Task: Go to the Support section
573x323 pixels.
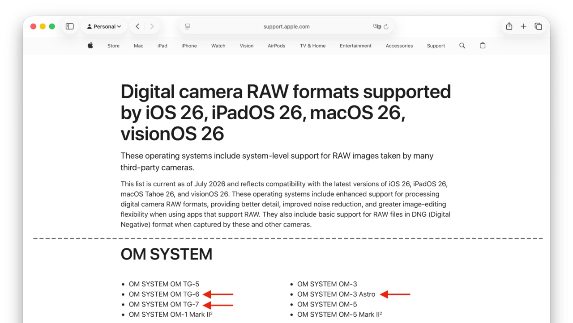Action: [x=436, y=46]
